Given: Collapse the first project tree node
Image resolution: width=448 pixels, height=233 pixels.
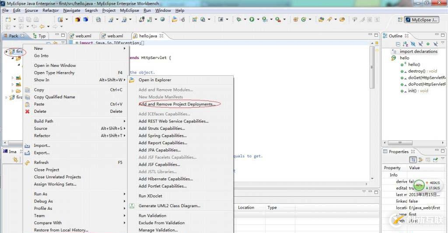Looking at the screenshot, I should [x=6, y=52].
